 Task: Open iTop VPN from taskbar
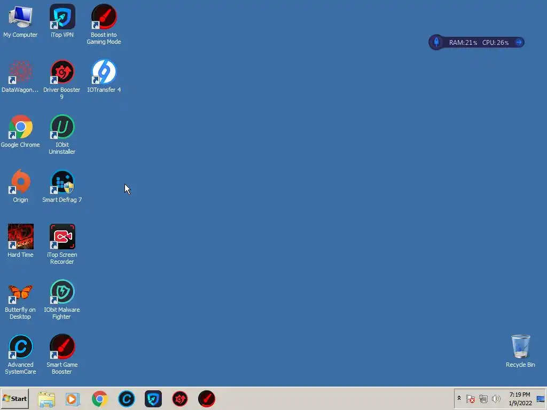[153, 399]
